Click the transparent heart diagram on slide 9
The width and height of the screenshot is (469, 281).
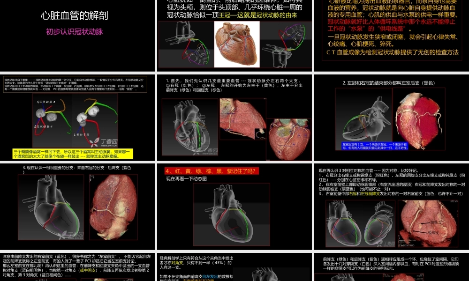359,227
